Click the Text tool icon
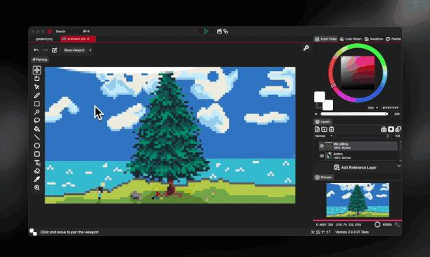430x257 pixels. point(37,163)
